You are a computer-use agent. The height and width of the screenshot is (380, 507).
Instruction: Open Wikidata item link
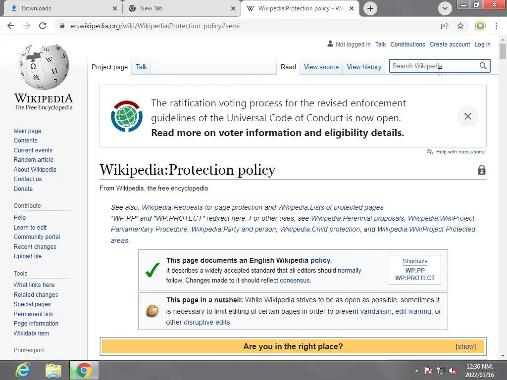31,333
